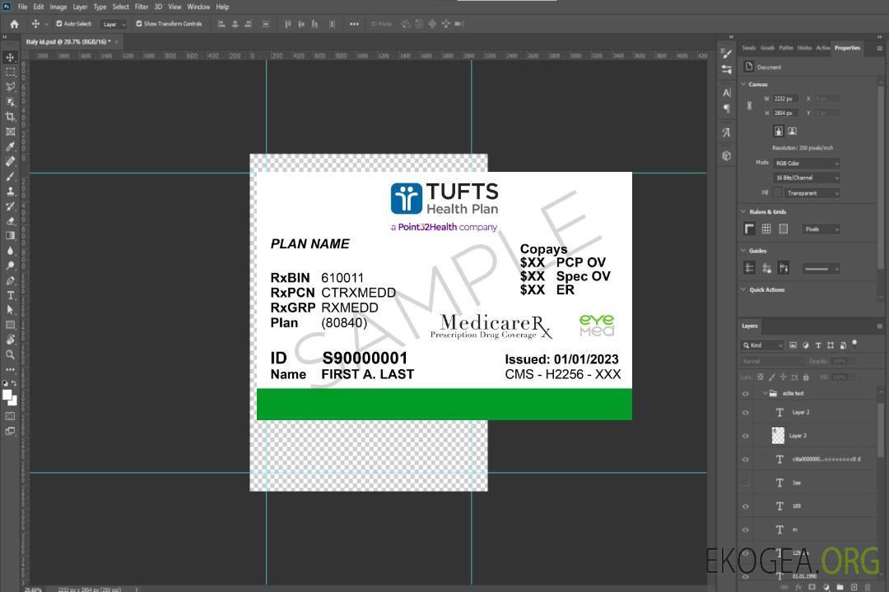
Task: Click the canvas width input field
Action: point(785,99)
